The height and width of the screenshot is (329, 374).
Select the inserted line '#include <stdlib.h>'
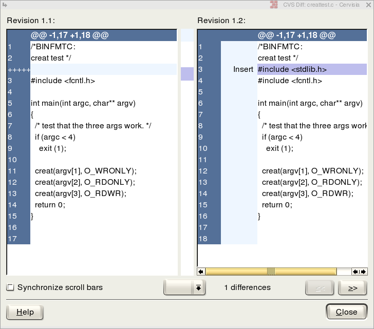(312, 69)
